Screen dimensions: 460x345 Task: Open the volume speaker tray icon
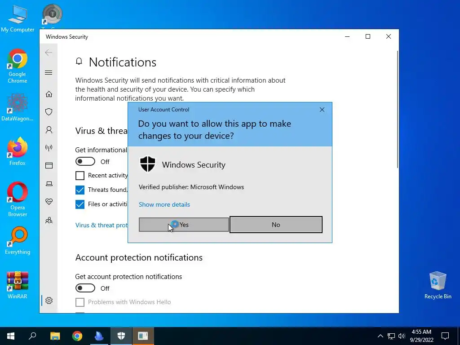click(x=402, y=336)
